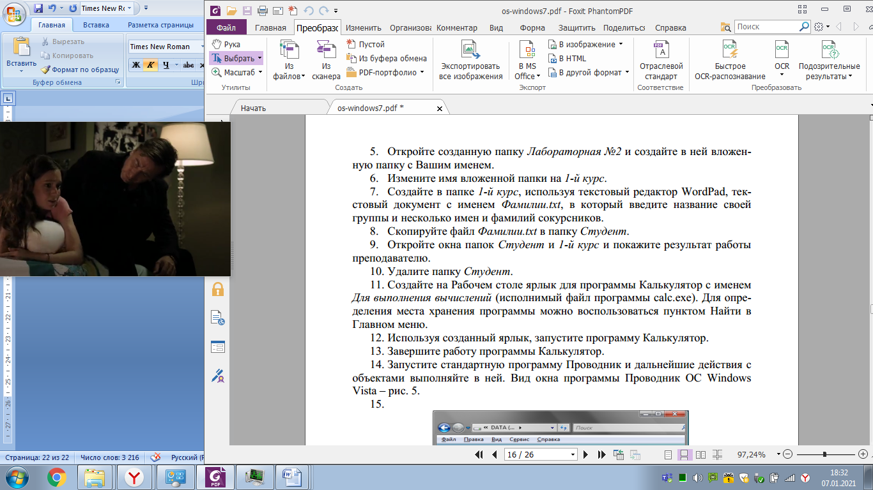
Task: Switch to facing pages view
Action: [x=700, y=455]
